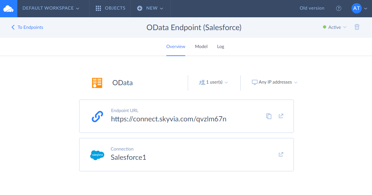Click the Endpoint URL label
This screenshot has width=372, height=195.
(125, 110)
